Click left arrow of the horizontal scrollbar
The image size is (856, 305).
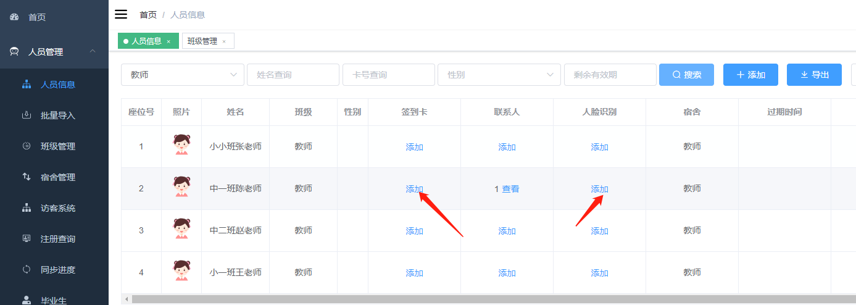pyautogui.click(x=127, y=299)
